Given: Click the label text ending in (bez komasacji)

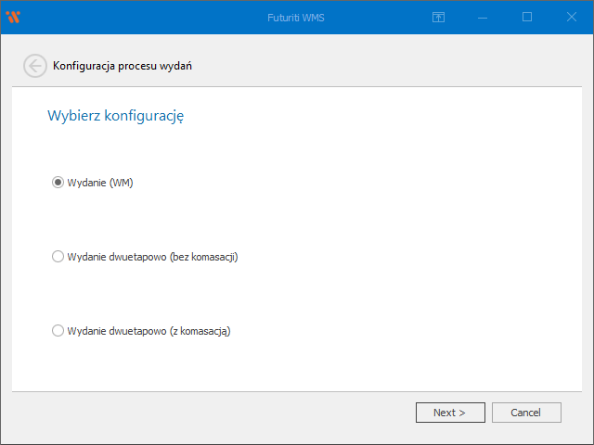Looking at the screenshot, I should (152, 257).
